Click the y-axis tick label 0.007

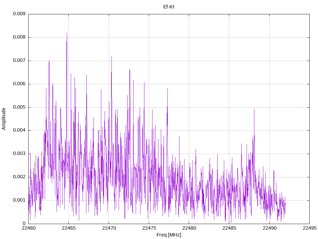click(x=19, y=61)
